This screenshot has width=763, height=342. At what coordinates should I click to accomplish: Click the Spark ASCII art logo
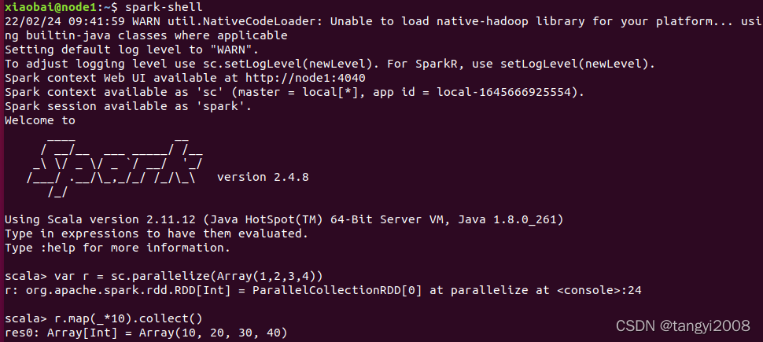tap(116, 167)
